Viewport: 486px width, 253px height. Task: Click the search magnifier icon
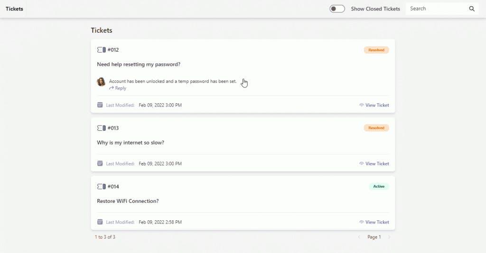[x=472, y=9]
